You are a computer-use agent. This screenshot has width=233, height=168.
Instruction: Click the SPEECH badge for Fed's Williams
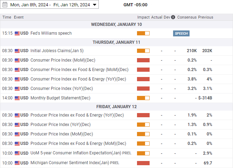tap(181, 33)
